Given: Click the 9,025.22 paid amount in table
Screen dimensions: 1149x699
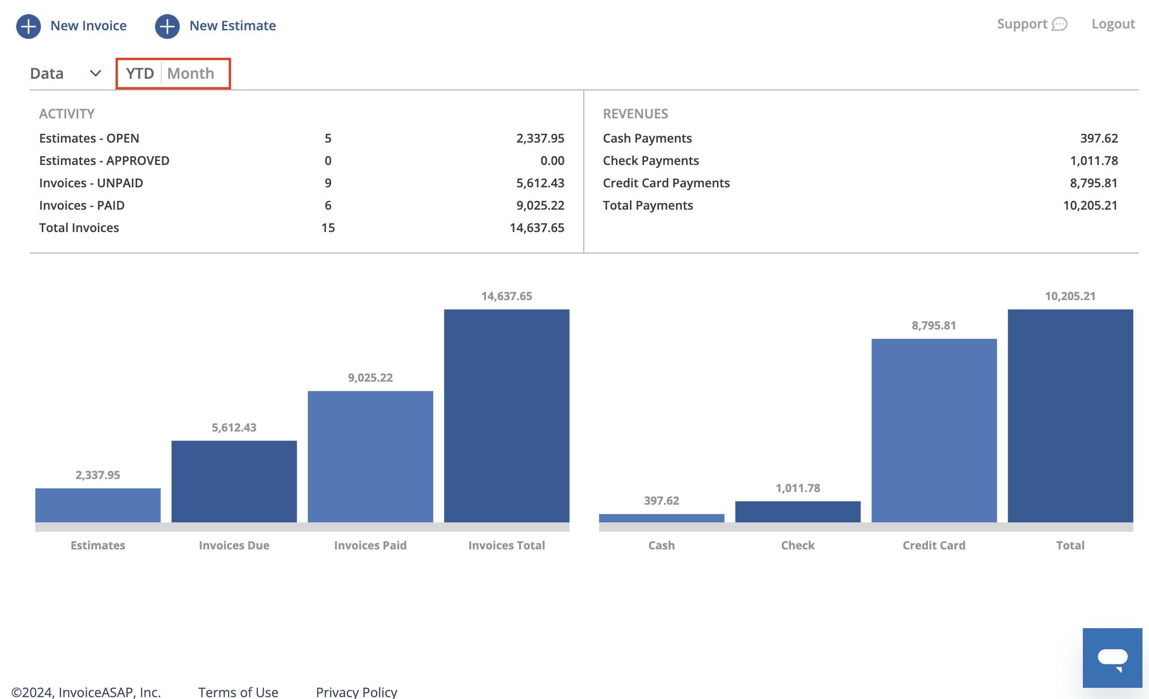Looking at the screenshot, I should coord(540,205).
